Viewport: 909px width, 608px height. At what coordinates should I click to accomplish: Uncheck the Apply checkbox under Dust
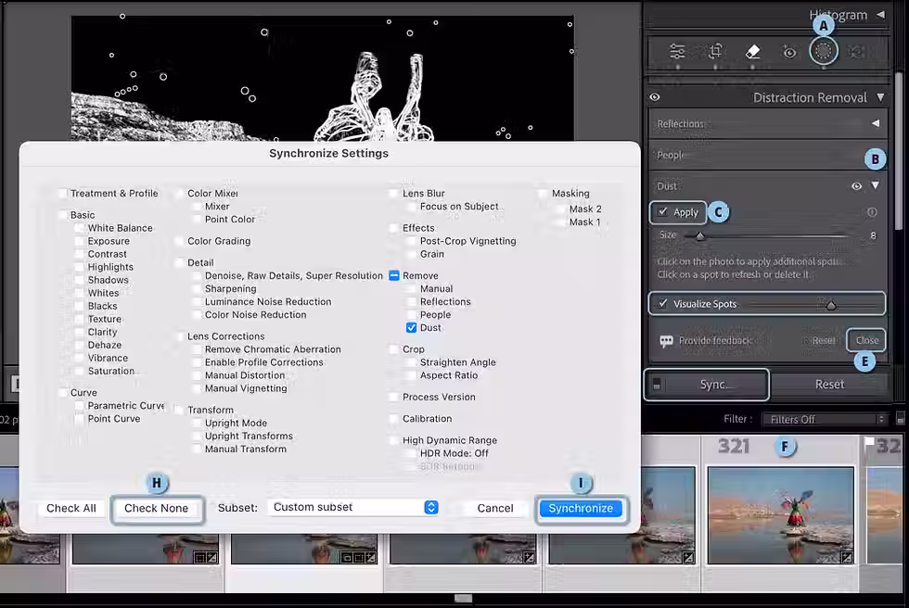click(x=662, y=212)
